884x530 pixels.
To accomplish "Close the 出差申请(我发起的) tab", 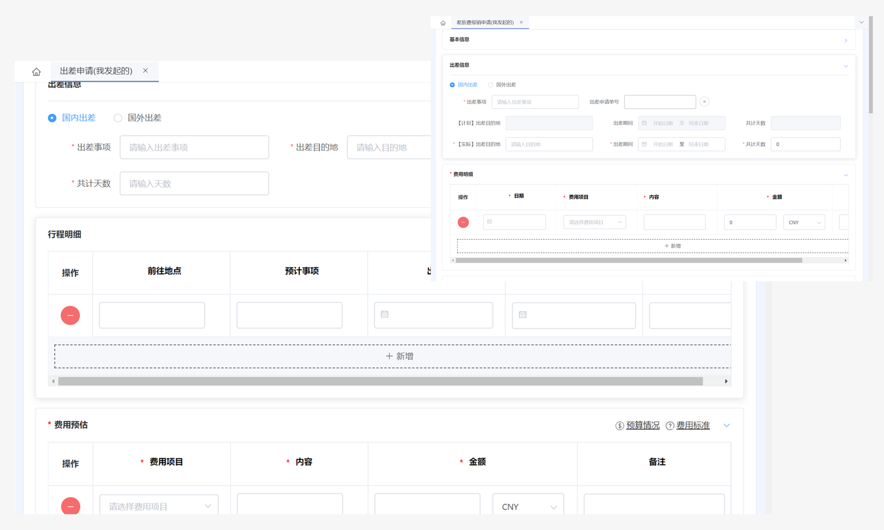I will point(146,71).
